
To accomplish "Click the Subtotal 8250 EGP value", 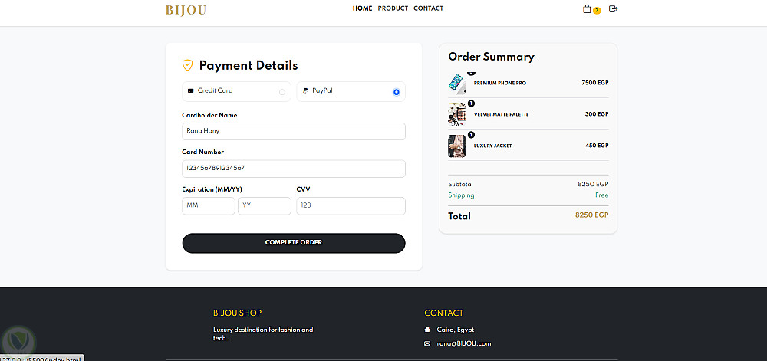I will pyautogui.click(x=593, y=184).
